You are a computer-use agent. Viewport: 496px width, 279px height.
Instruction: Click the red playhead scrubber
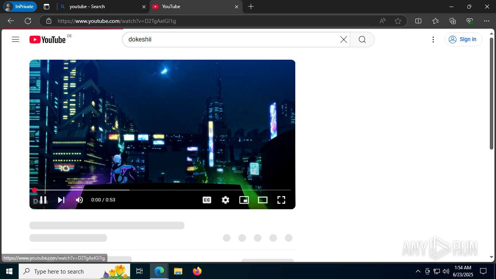click(34, 190)
